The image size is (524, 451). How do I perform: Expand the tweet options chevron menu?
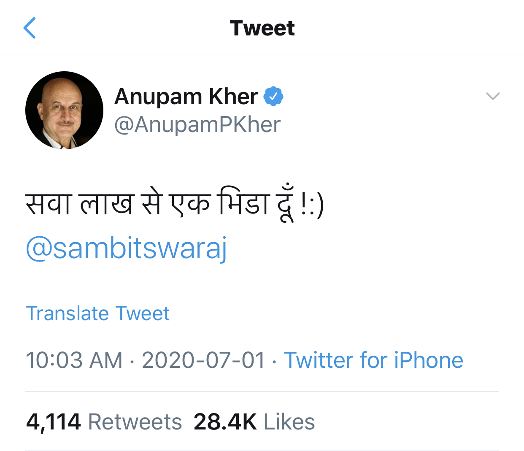click(493, 96)
